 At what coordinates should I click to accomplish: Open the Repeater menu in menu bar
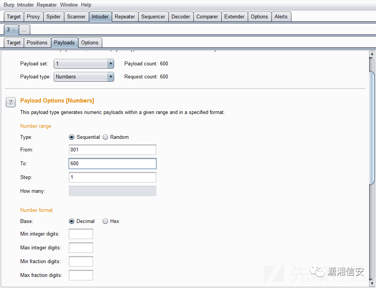pos(47,5)
